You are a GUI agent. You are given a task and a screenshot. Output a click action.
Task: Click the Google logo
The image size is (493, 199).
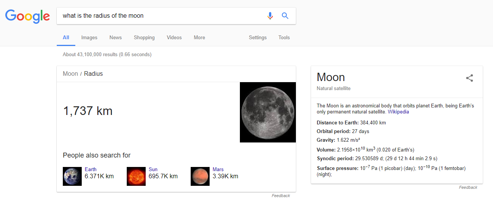click(28, 16)
